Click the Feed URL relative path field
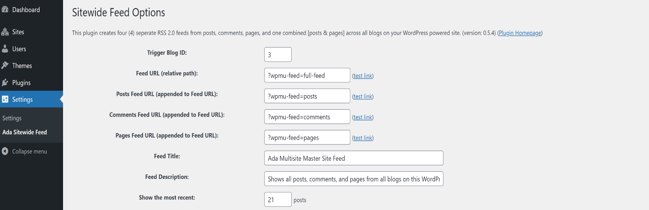The image size is (649, 210). click(x=307, y=75)
